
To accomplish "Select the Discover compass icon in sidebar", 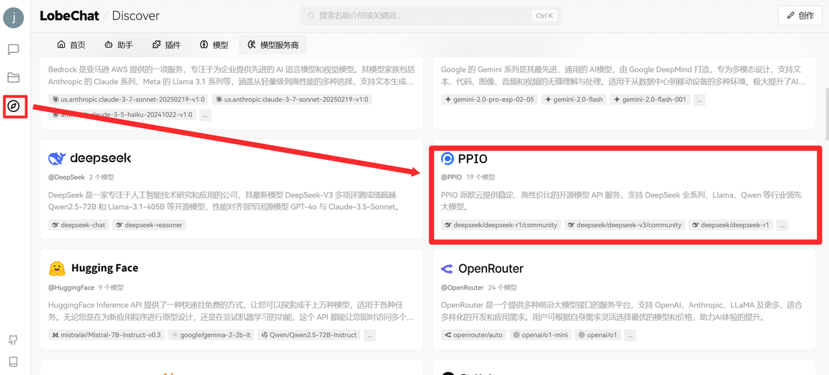I will pos(14,106).
